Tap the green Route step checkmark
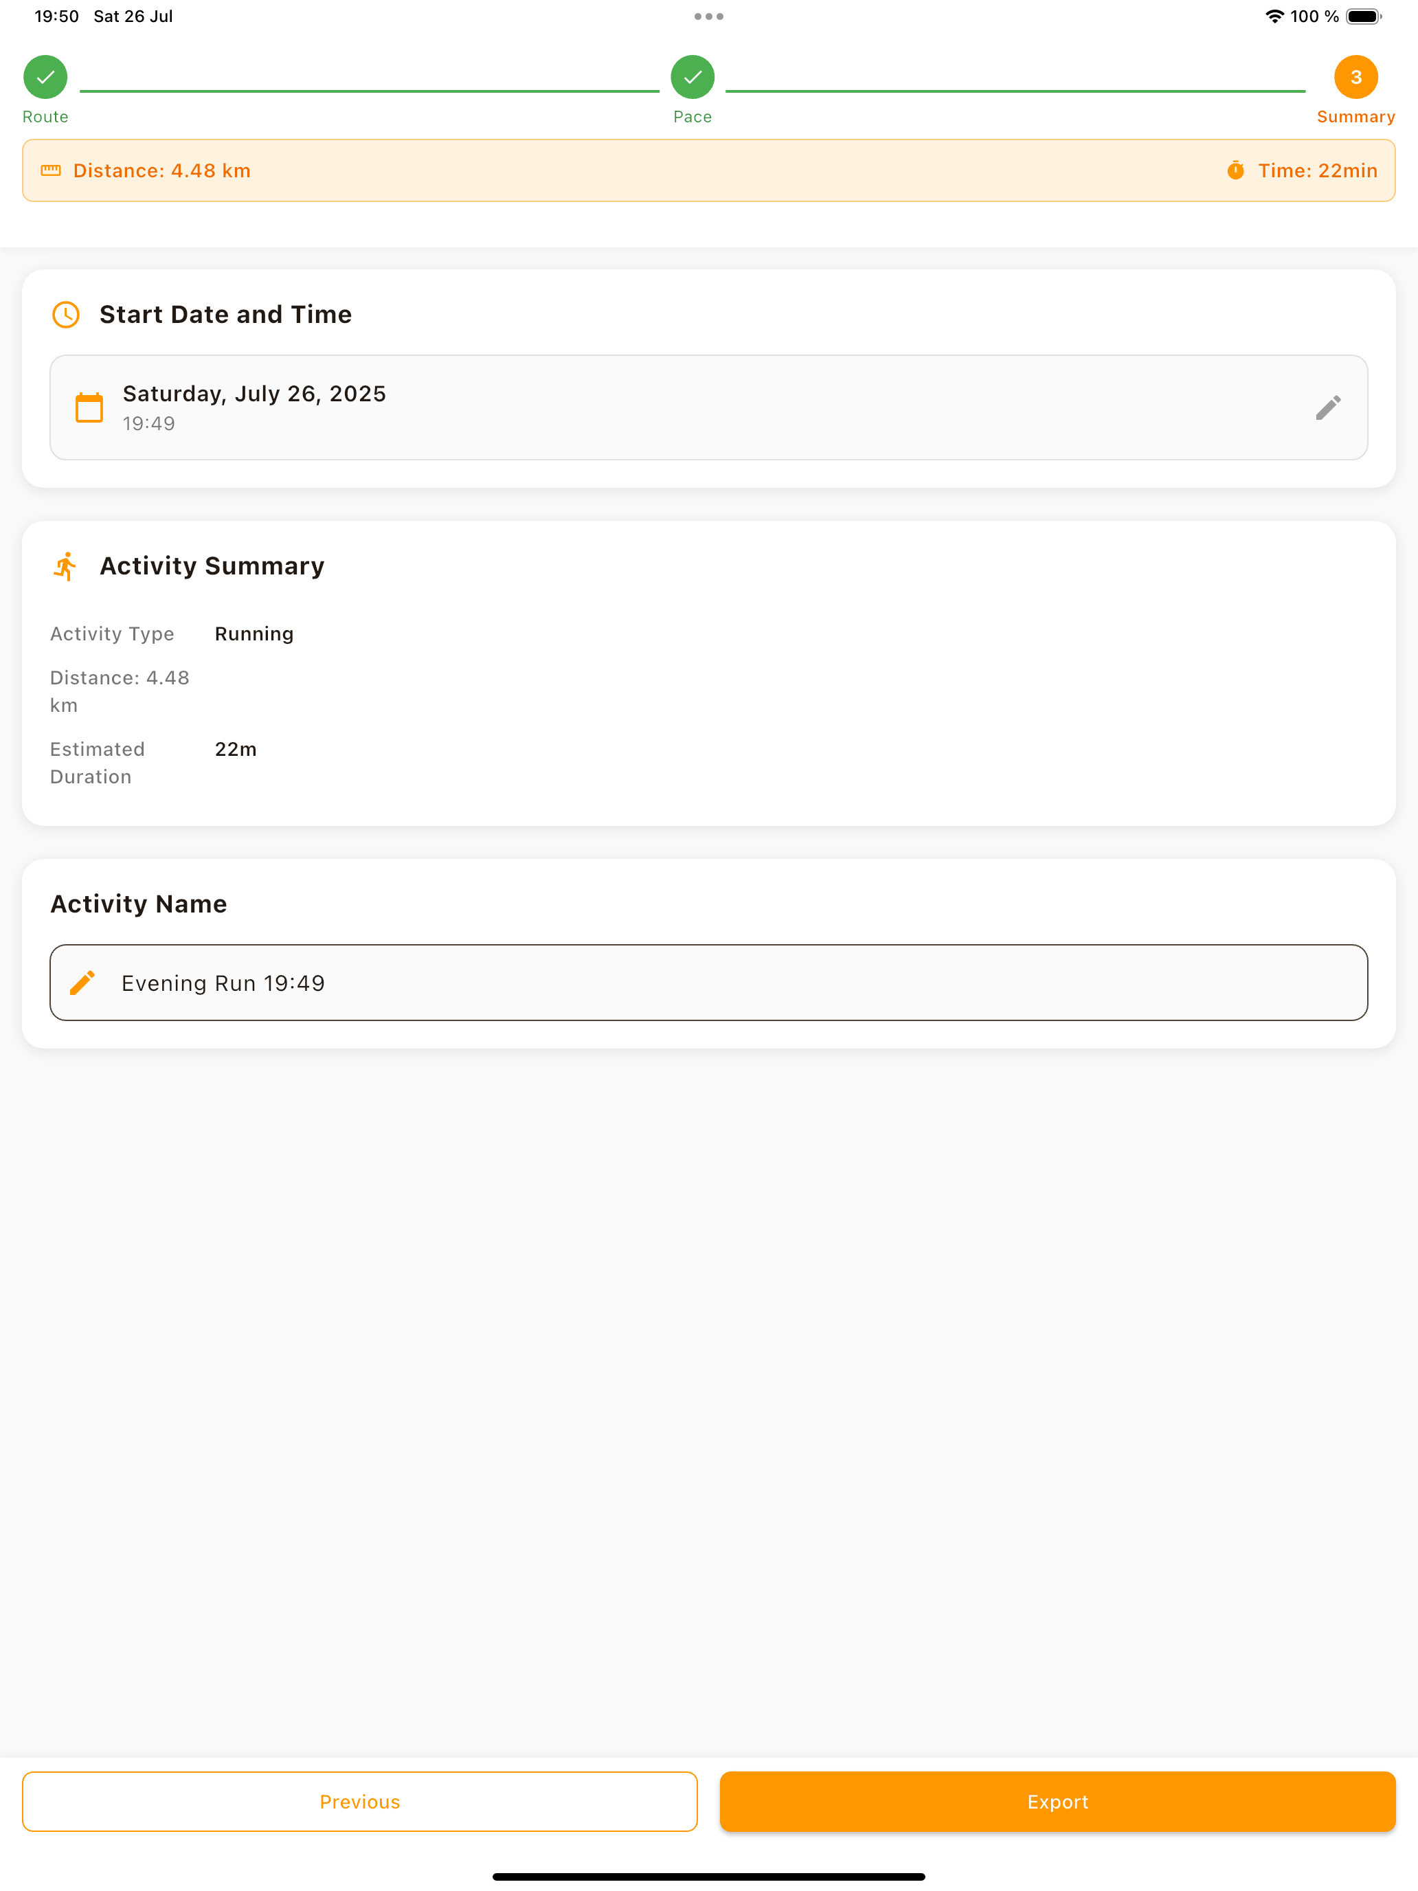Viewport: 1418px width, 1891px height. tap(45, 77)
